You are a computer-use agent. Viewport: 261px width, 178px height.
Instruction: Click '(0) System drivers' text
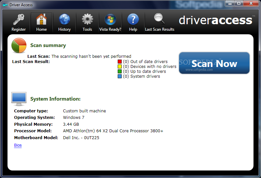point(142,76)
